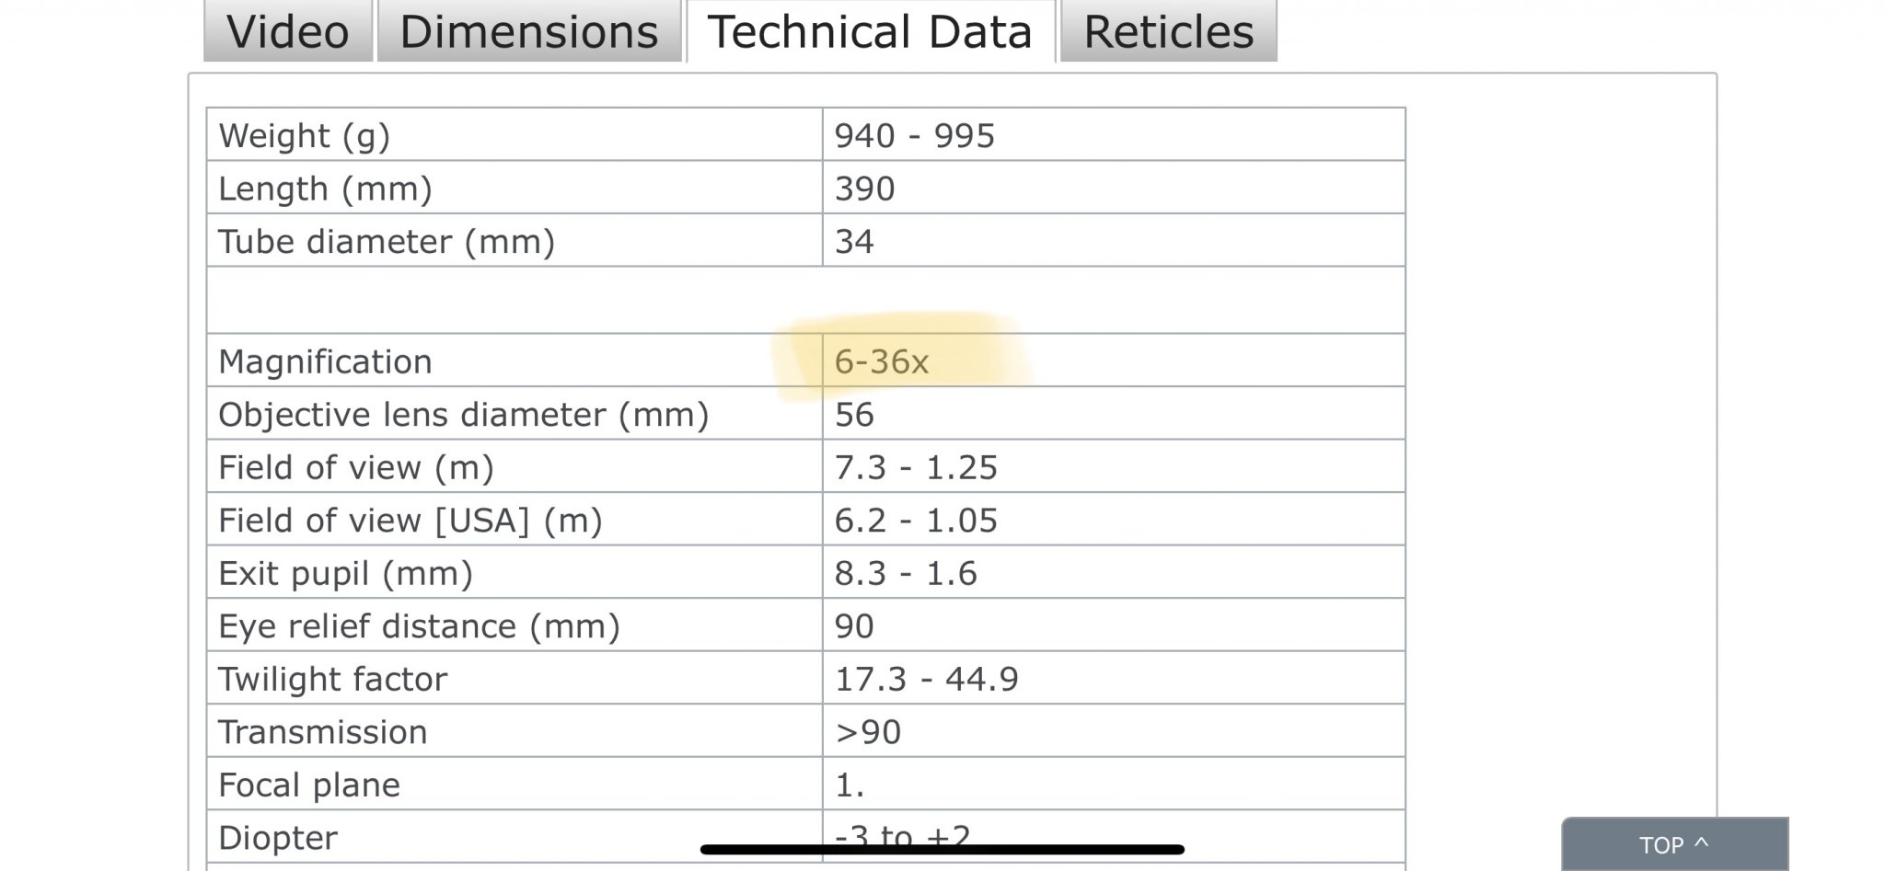The image size is (1885, 871).
Task: Click the Magnification row label
Action: [325, 361]
